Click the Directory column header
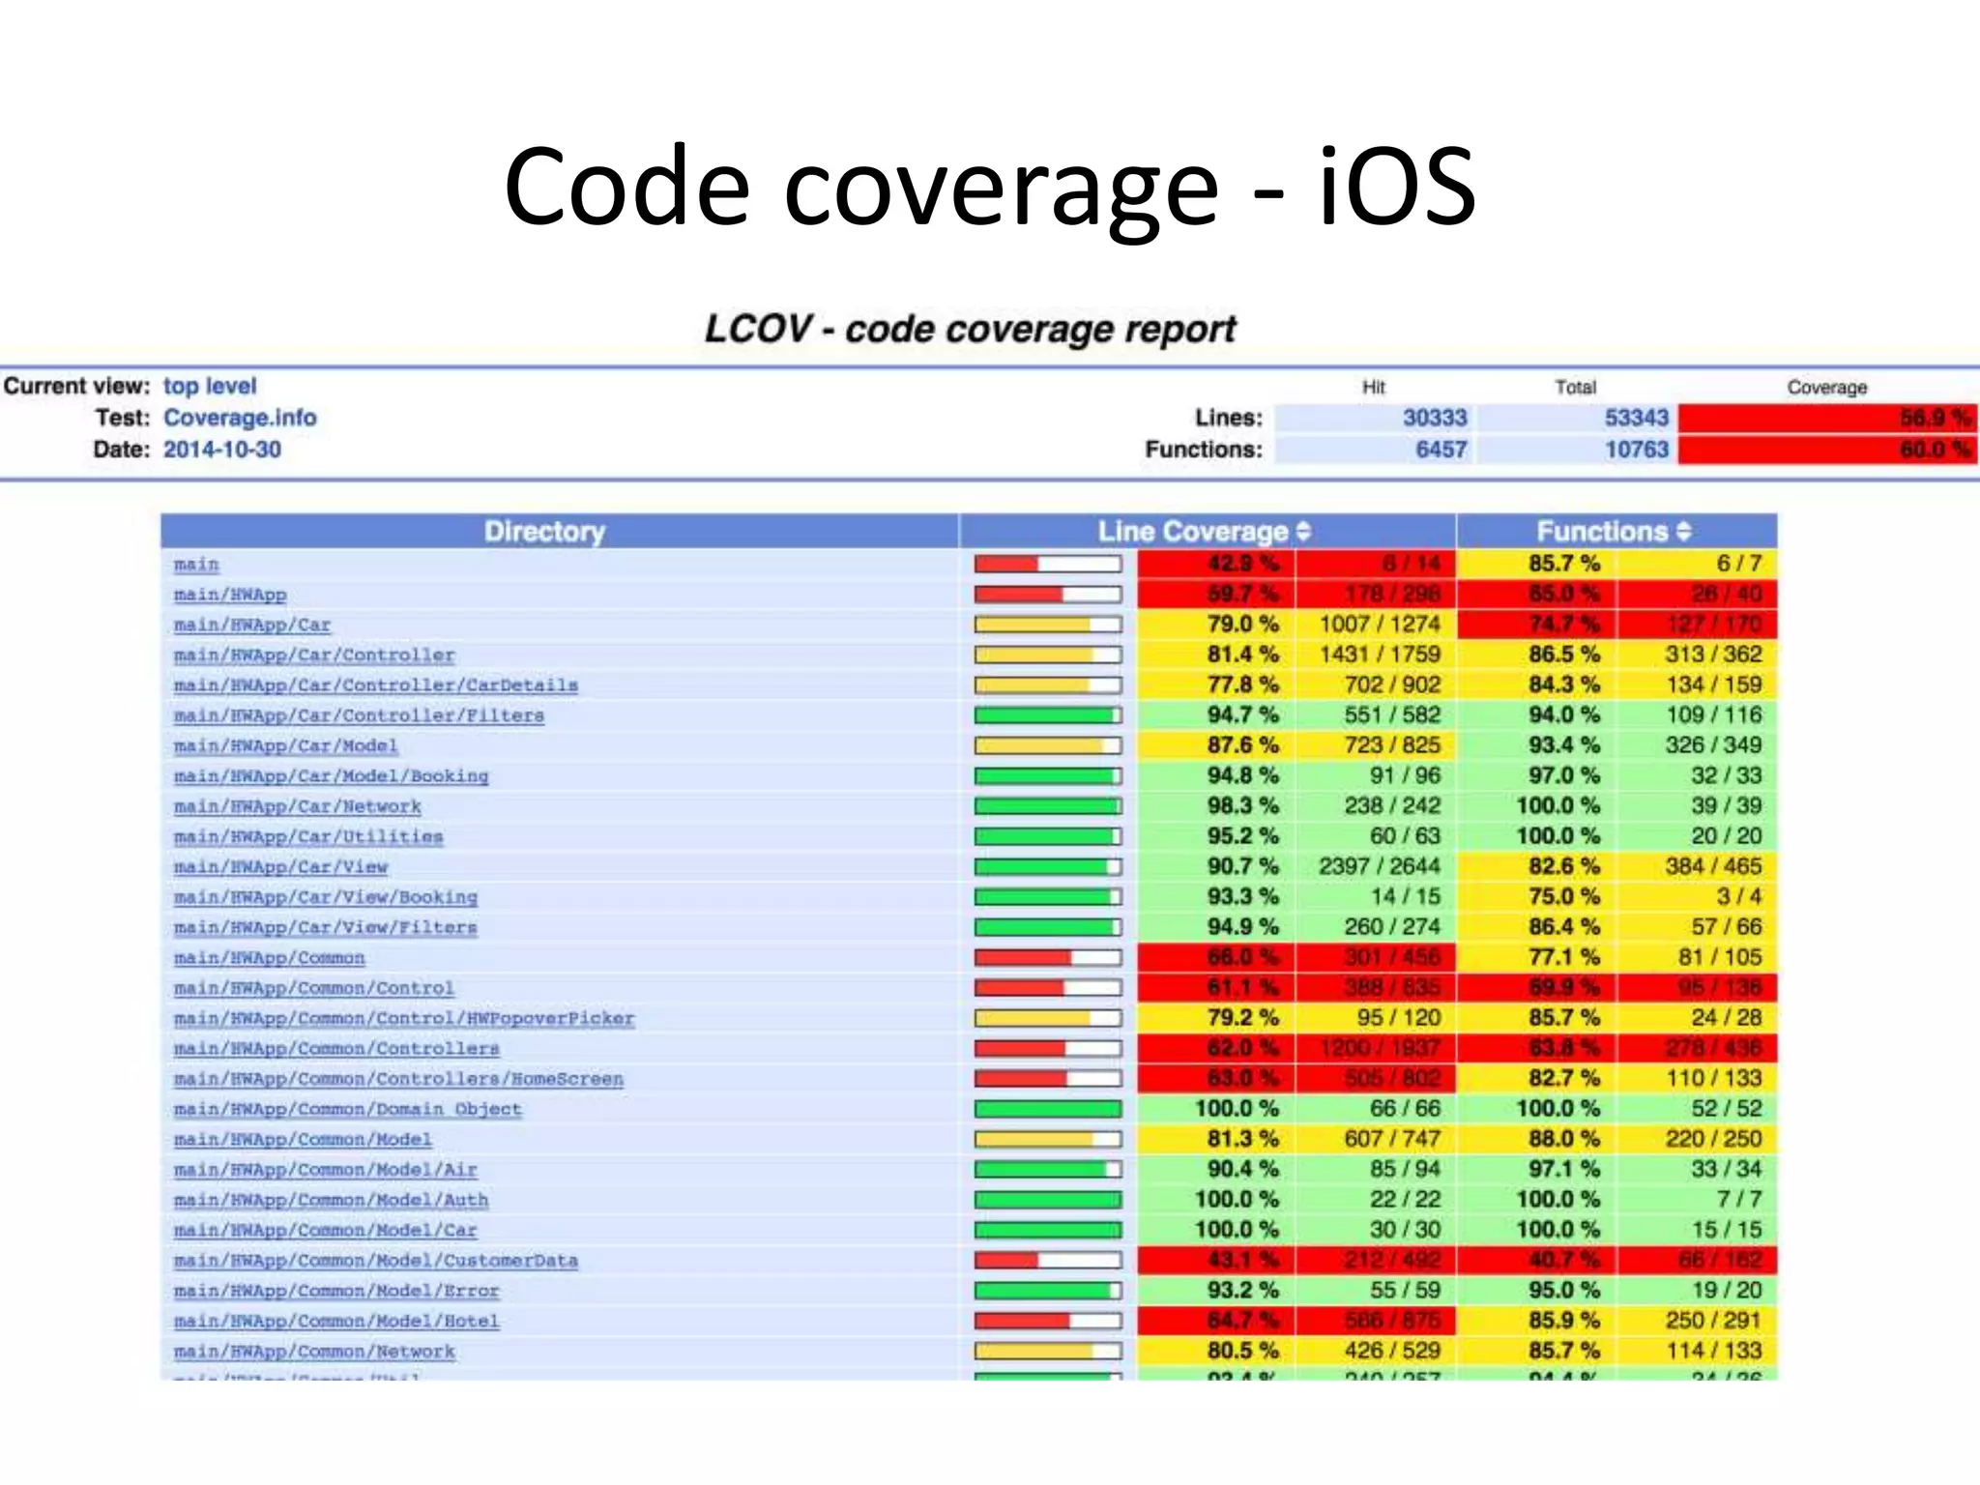The height and width of the screenshot is (1485, 1980). [x=560, y=531]
